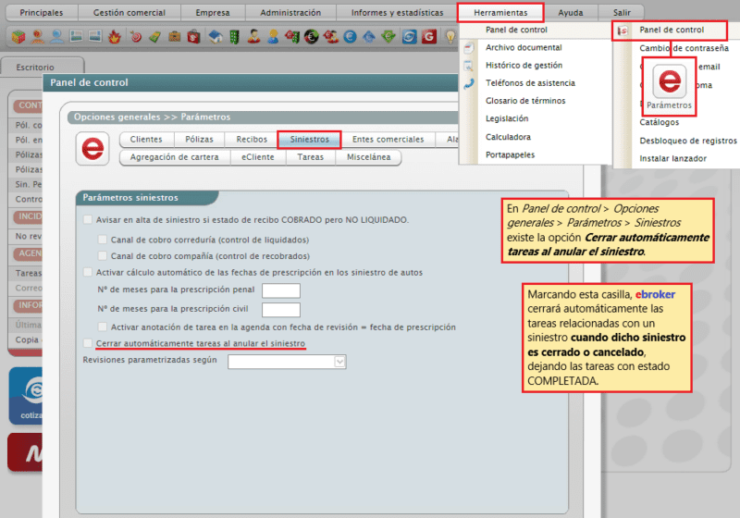Click the red G toolbar icon
The height and width of the screenshot is (518, 740).
point(429,36)
